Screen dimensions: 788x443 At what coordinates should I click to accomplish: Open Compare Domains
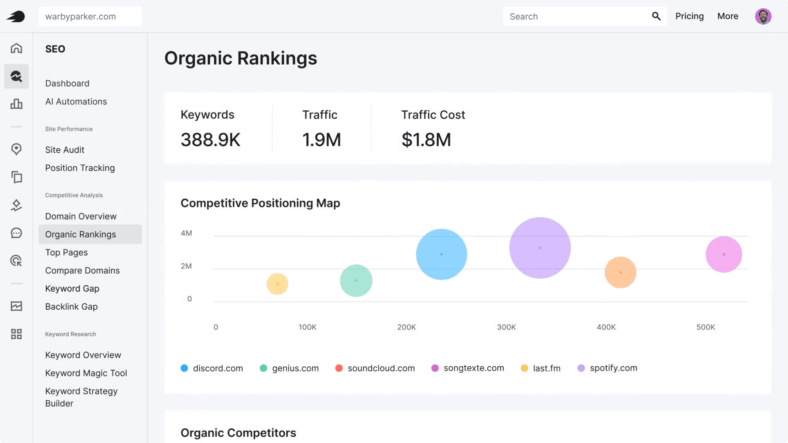click(x=82, y=270)
